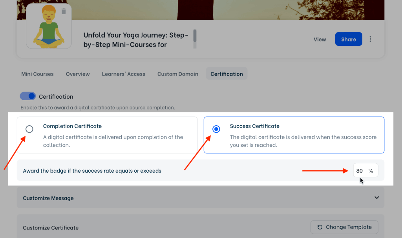This screenshot has width=402, height=238.
Task: Go to the Learners' Access tab
Action: (x=123, y=74)
